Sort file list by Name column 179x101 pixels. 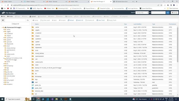(37, 24)
